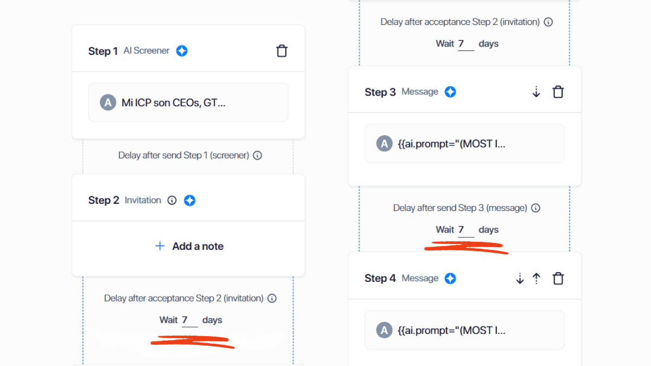The image size is (651, 366).
Task: Delete Step 3 Message via trash icon
Action: (558, 92)
